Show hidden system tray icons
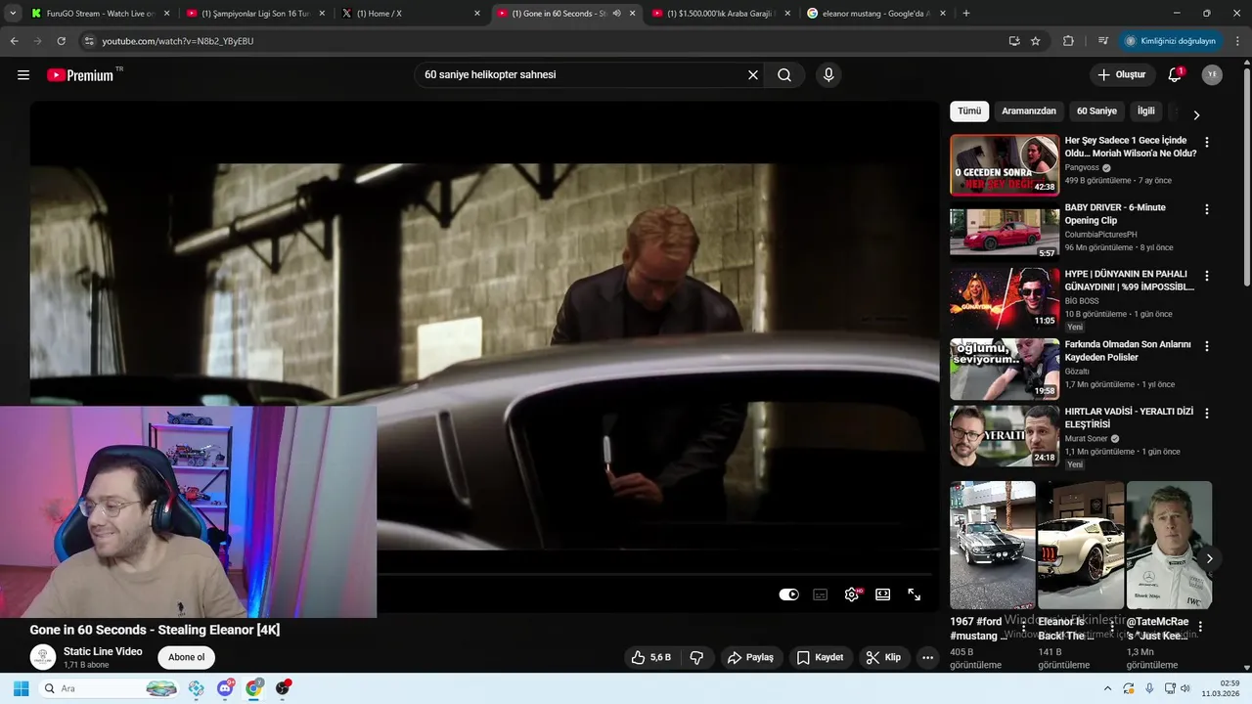The image size is (1252, 704). pos(1107,688)
